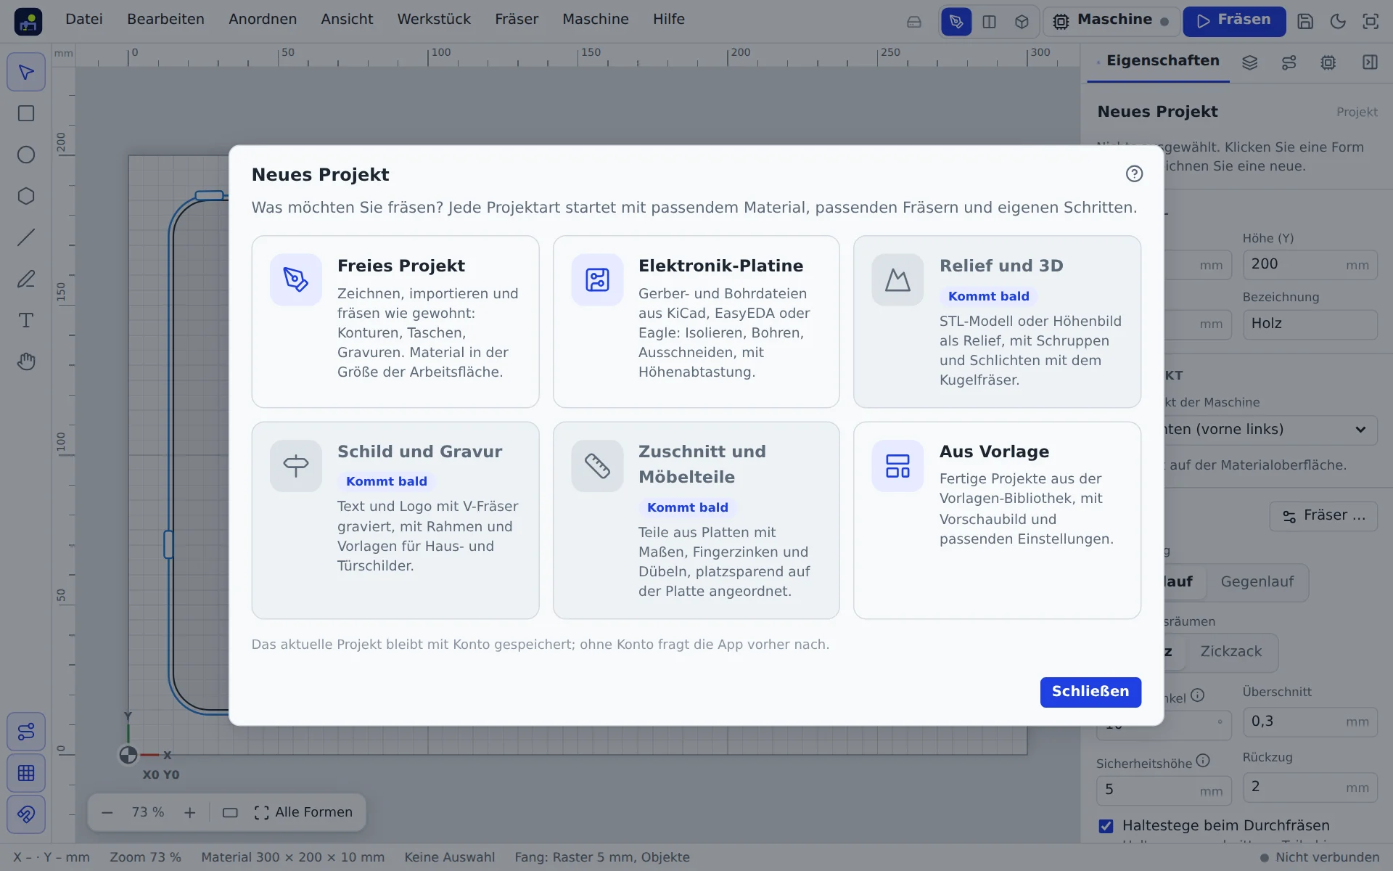The width and height of the screenshot is (1393, 871).
Task: Open the Datei menu
Action: (84, 20)
